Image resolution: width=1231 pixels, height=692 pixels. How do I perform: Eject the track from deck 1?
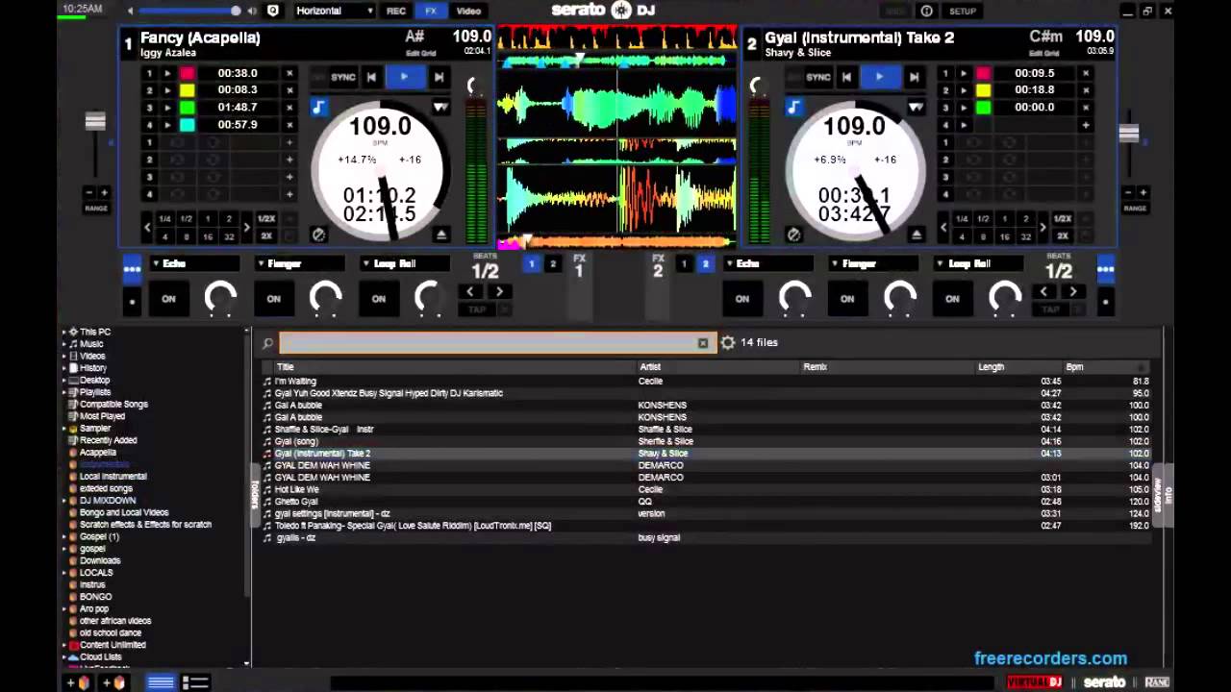(x=440, y=235)
